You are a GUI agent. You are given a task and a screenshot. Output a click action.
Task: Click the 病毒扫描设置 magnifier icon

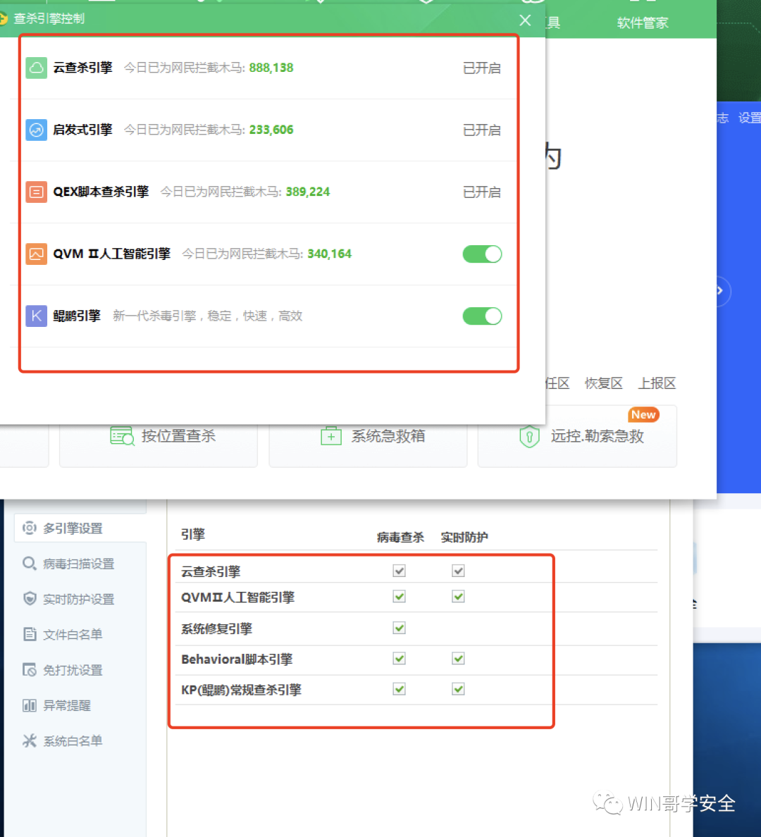[30, 563]
